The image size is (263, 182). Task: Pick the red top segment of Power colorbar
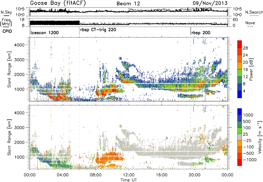pyautogui.click(x=240, y=44)
